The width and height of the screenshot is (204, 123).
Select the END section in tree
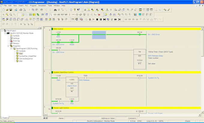[x=21, y=61]
